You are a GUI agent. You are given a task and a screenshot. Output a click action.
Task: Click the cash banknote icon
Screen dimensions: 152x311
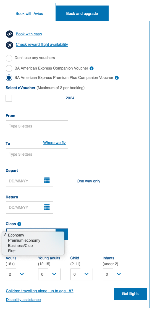[10, 34]
